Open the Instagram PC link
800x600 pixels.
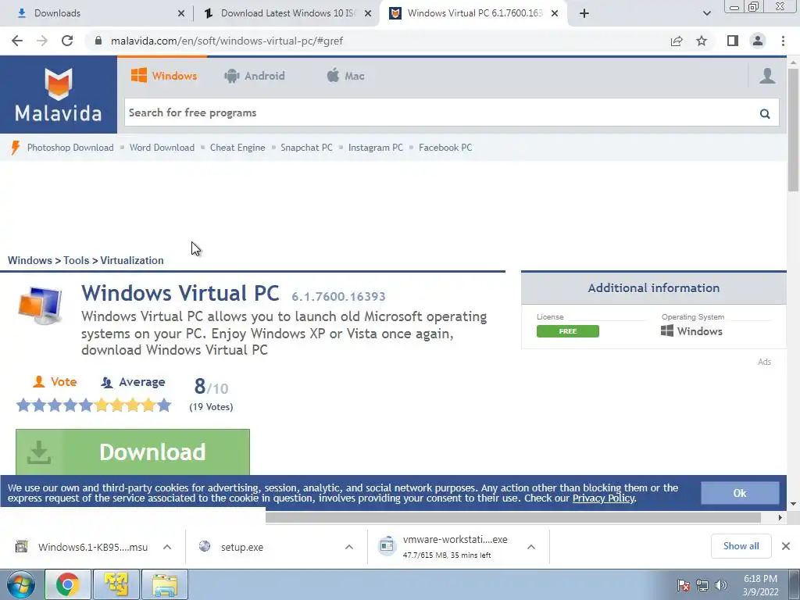pyautogui.click(x=376, y=148)
